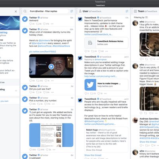Like the search upgrade tweet
159x159 pixels.
pos(47,149)
